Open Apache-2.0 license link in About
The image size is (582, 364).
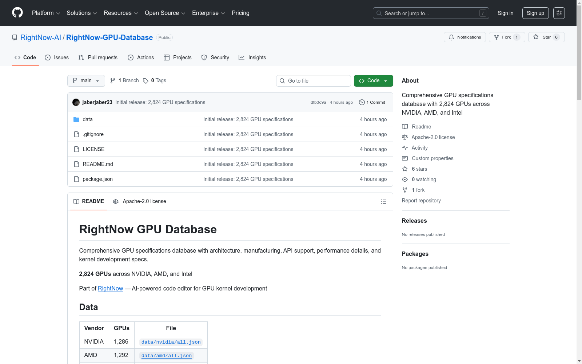[x=428, y=137]
